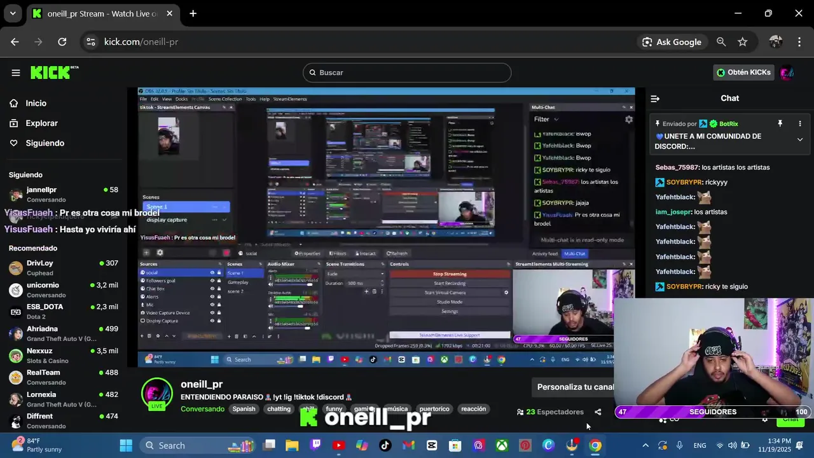Click the 23 Espectadores viewer count
Screen dimensions: 814x458
pyautogui.click(x=550, y=412)
